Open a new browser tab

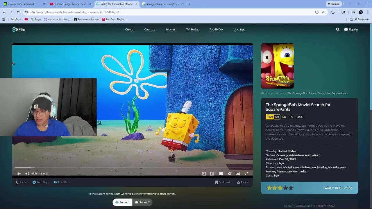point(189,4)
